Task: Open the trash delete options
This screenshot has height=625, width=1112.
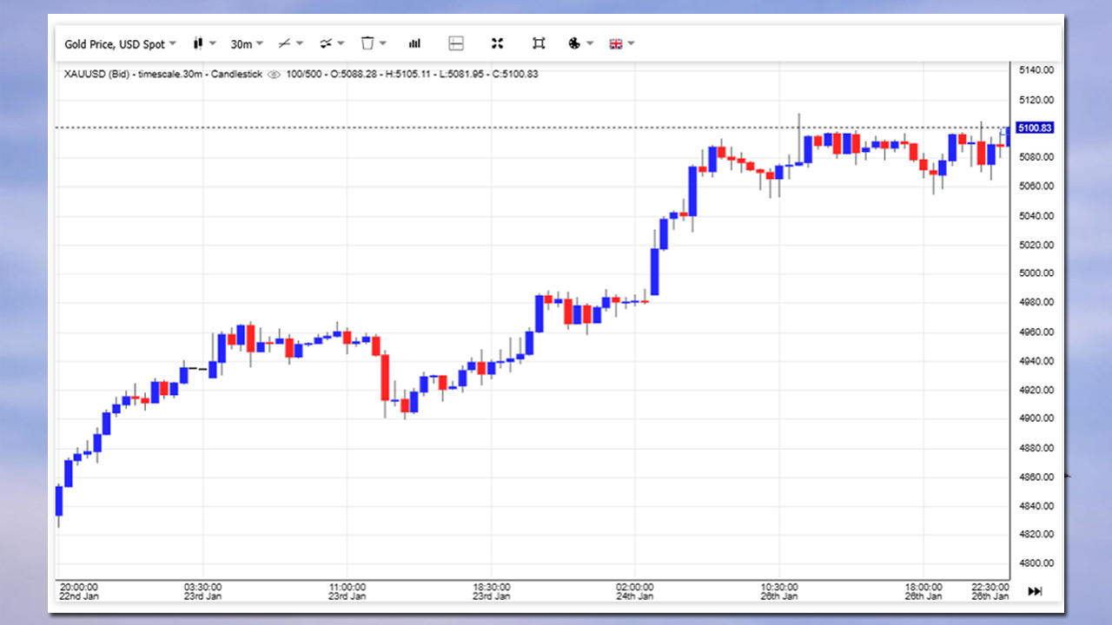Action: [x=373, y=43]
